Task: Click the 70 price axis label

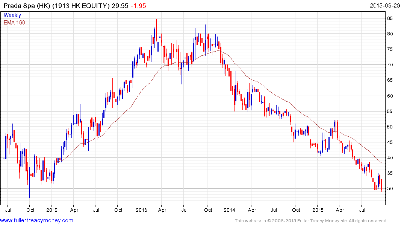Action: point(390,65)
